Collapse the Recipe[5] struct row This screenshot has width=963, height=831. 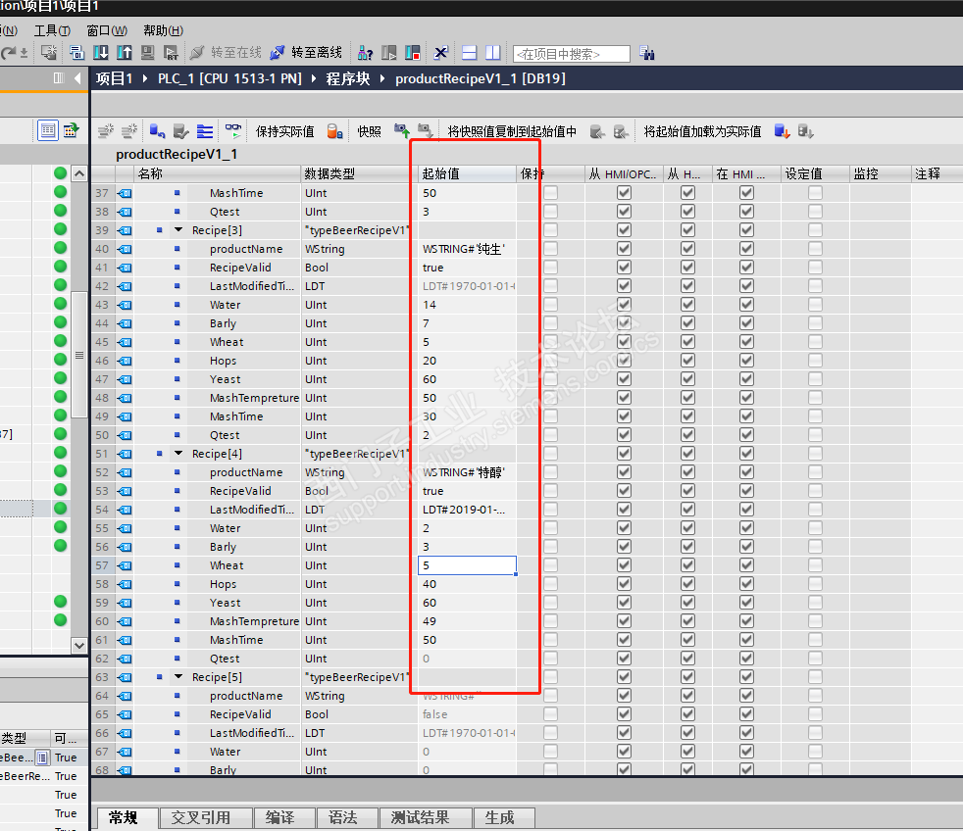coord(178,677)
